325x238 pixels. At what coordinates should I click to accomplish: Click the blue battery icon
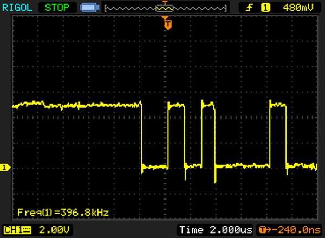click(x=89, y=8)
